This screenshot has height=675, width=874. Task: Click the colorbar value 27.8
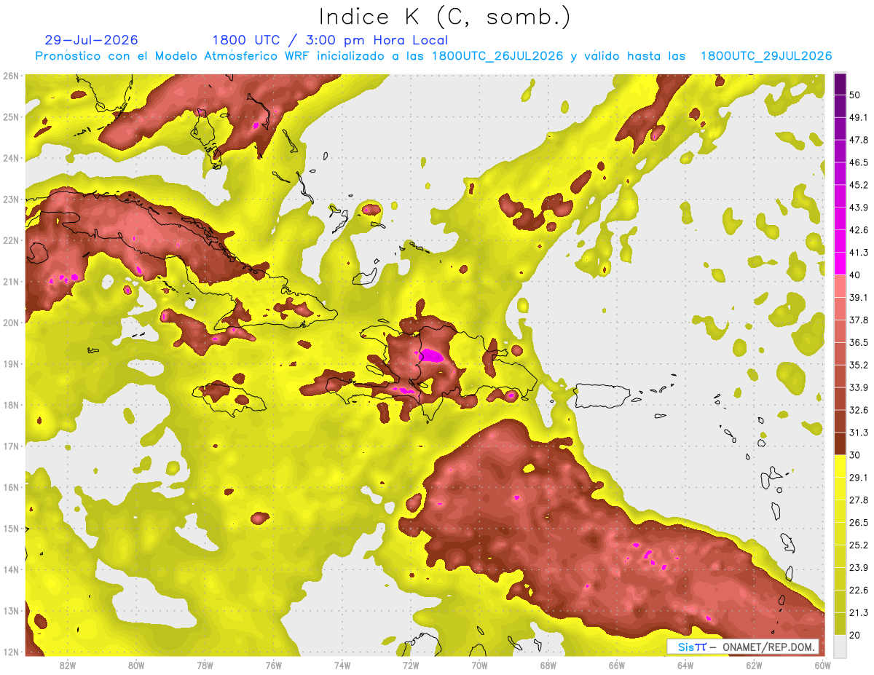(859, 500)
